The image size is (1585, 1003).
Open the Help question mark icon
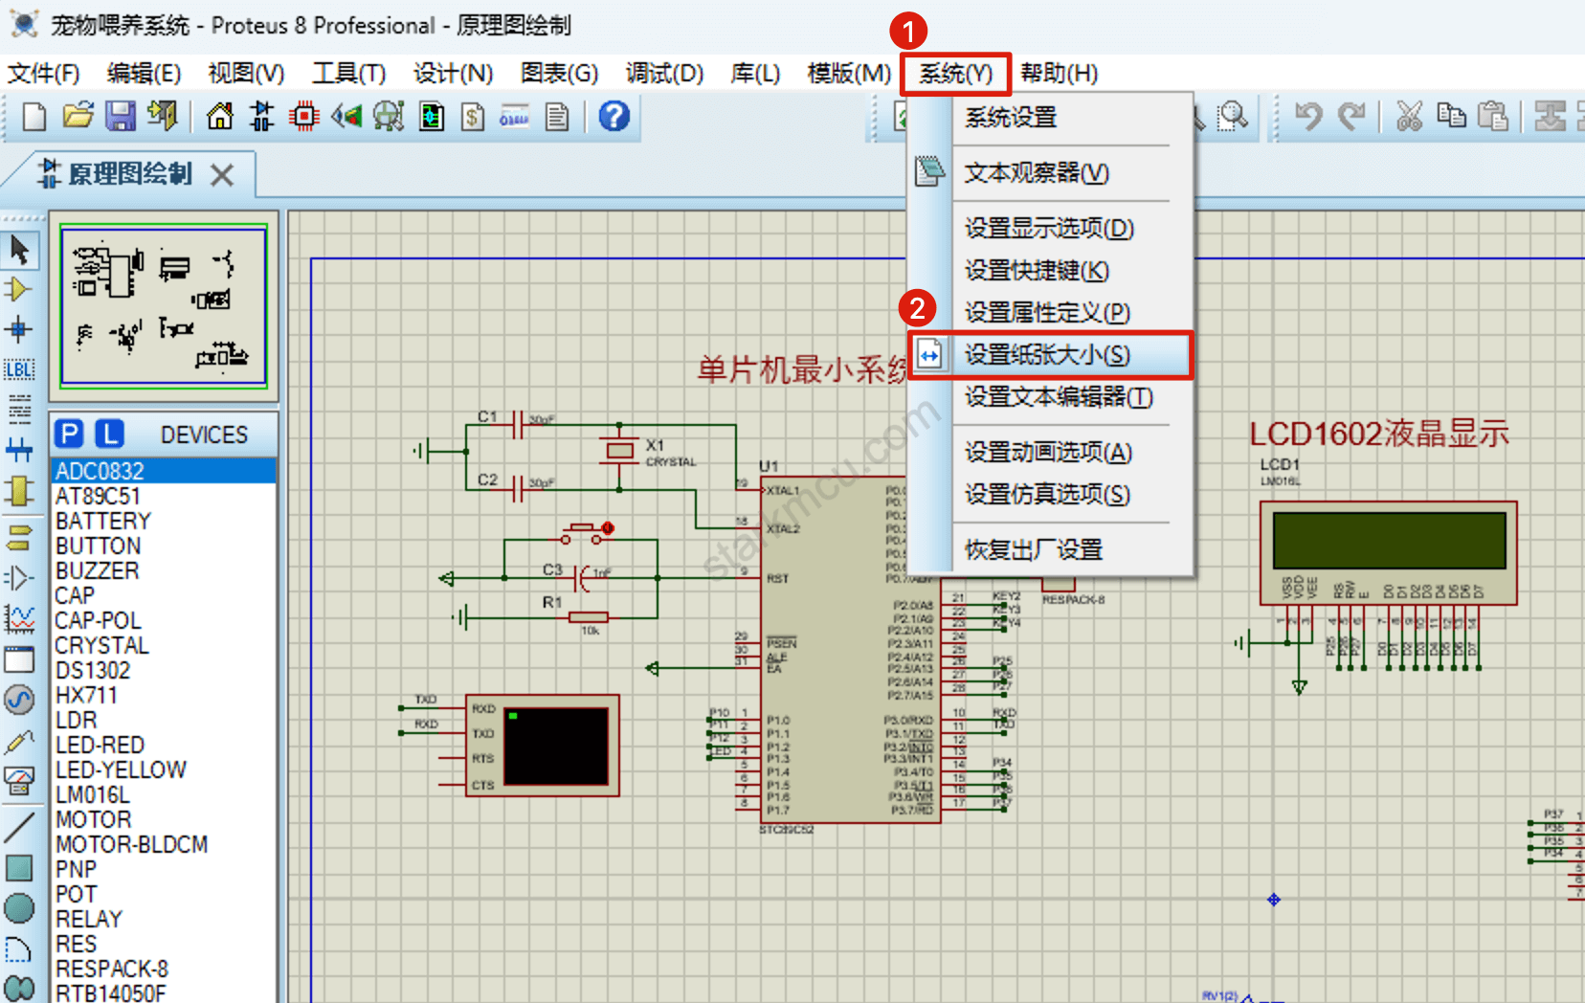click(x=614, y=117)
